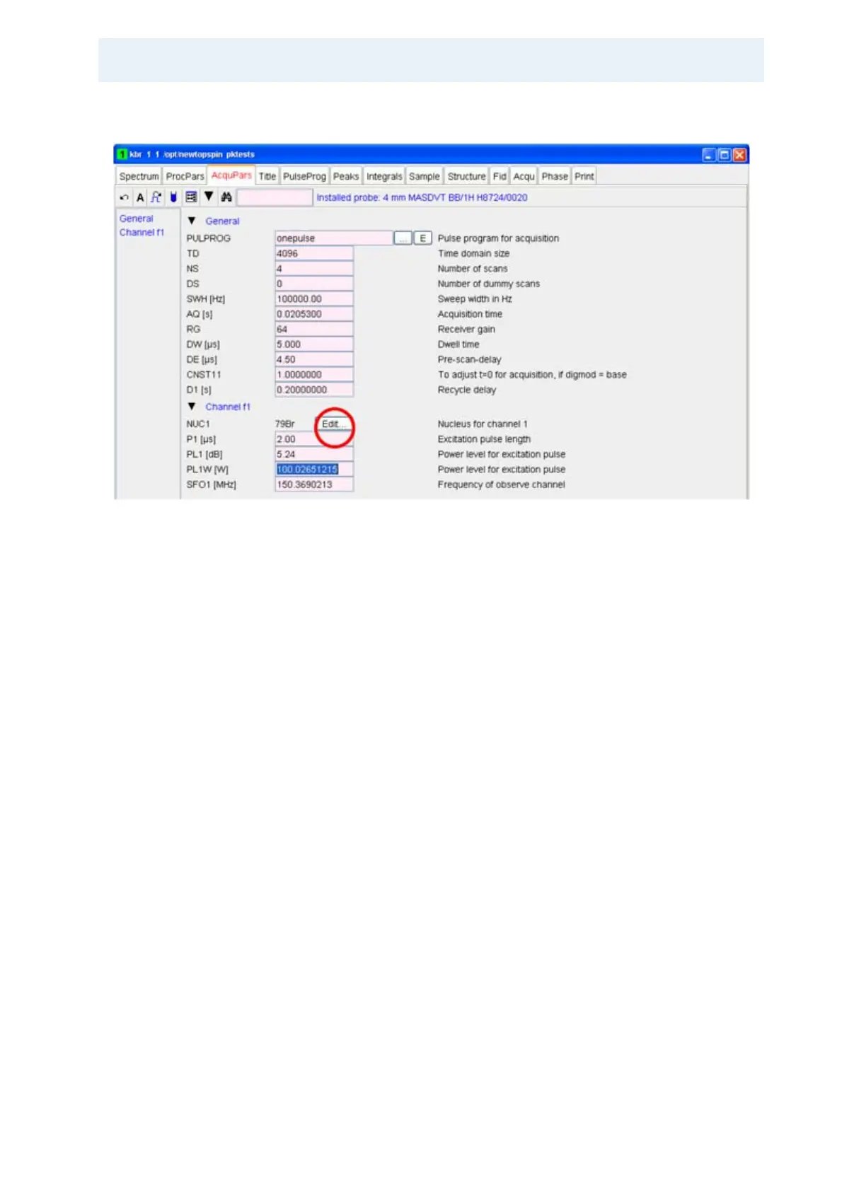This screenshot has height=1191, width=842.
Task: Click the 'Number of dummy scans' description
Action: 488,284
